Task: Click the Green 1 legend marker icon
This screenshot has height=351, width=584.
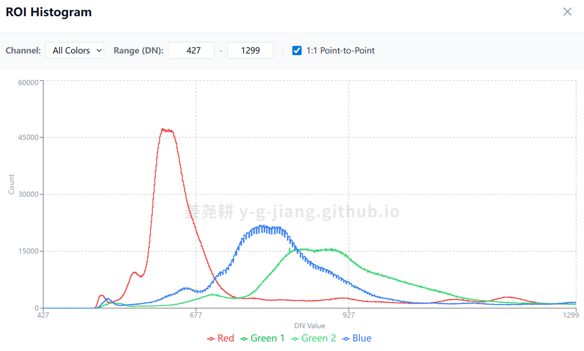Action: tap(244, 338)
